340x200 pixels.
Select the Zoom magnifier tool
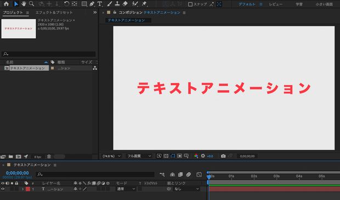pyautogui.click(x=32, y=4)
